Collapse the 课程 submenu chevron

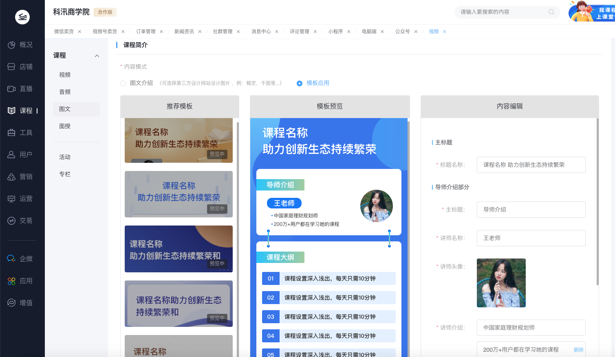[x=97, y=56]
